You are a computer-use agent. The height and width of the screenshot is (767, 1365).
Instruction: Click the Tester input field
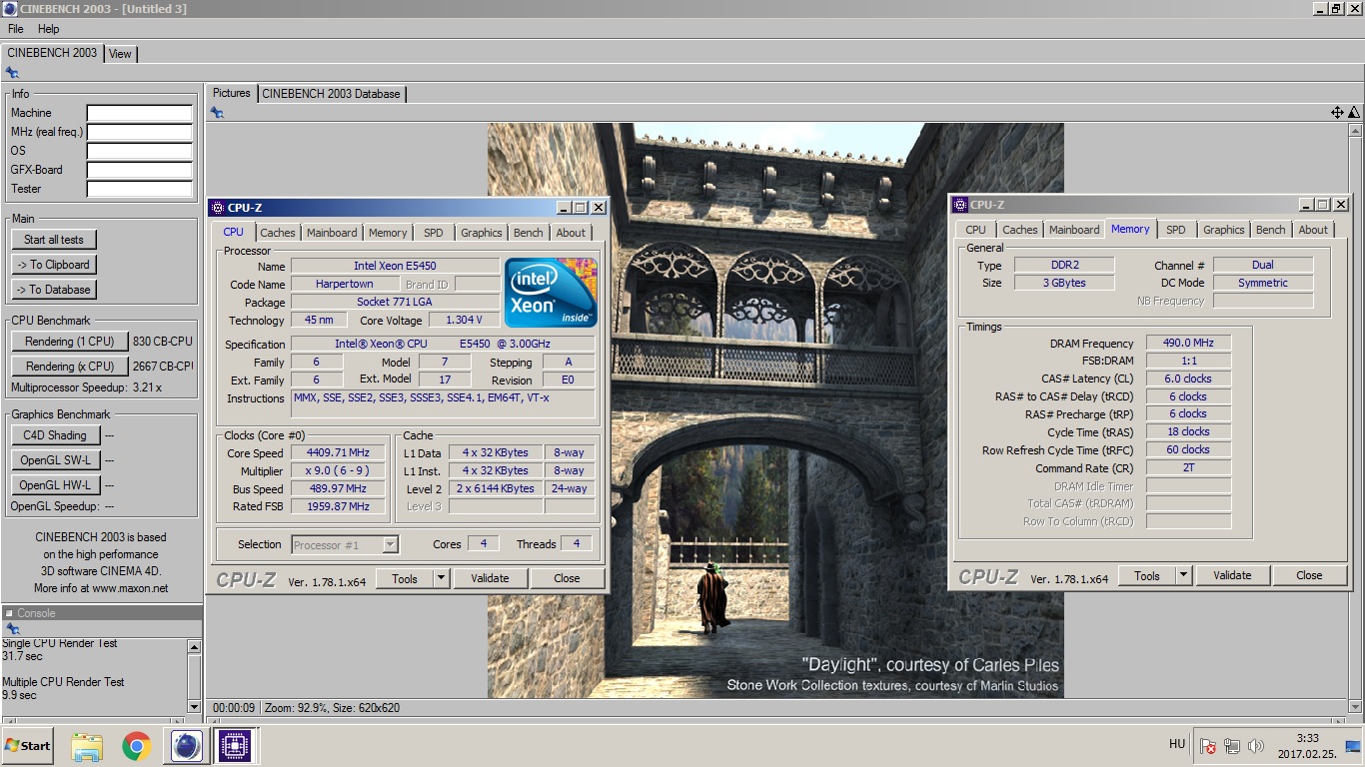pyautogui.click(x=139, y=189)
